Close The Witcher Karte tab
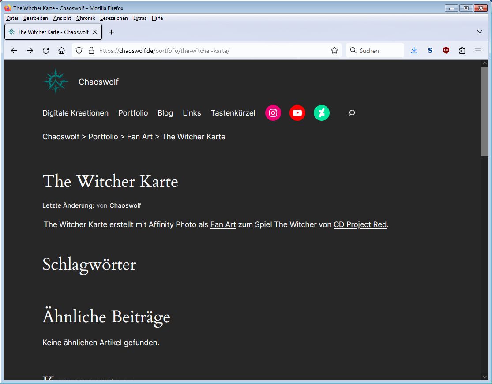The image size is (492, 384). (x=95, y=32)
